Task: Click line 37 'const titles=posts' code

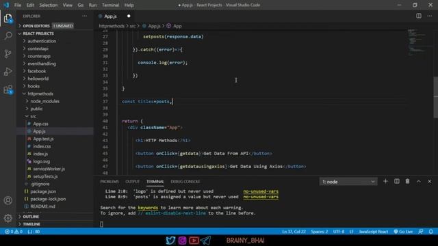Action: pos(147,102)
